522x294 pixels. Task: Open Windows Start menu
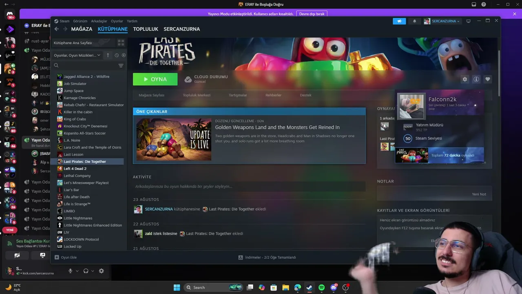177,287
